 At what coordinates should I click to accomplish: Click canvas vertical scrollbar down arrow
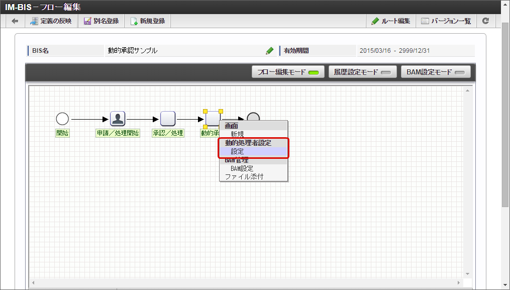(468, 274)
